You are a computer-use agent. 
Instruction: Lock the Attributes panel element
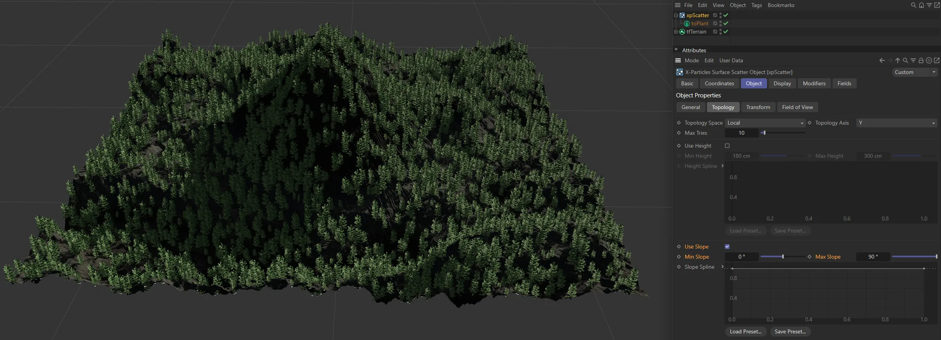point(921,60)
